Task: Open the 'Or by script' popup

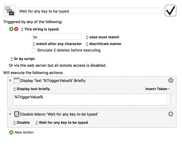Action: (23, 59)
